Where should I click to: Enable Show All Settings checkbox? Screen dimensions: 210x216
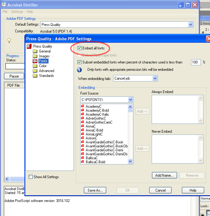31,177
